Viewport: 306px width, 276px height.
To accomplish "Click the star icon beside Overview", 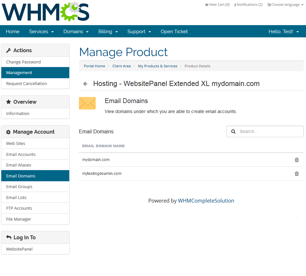I will (x=8, y=102).
